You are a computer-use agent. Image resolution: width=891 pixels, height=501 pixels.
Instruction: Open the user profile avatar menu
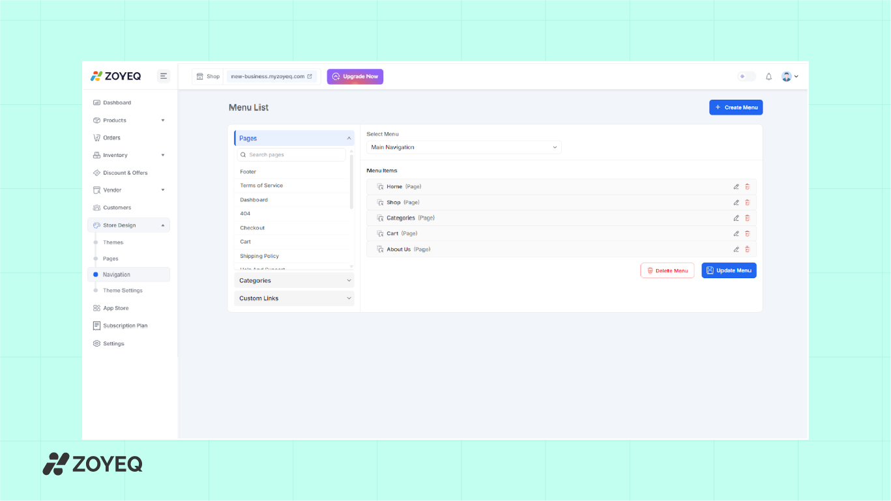tap(789, 77)
